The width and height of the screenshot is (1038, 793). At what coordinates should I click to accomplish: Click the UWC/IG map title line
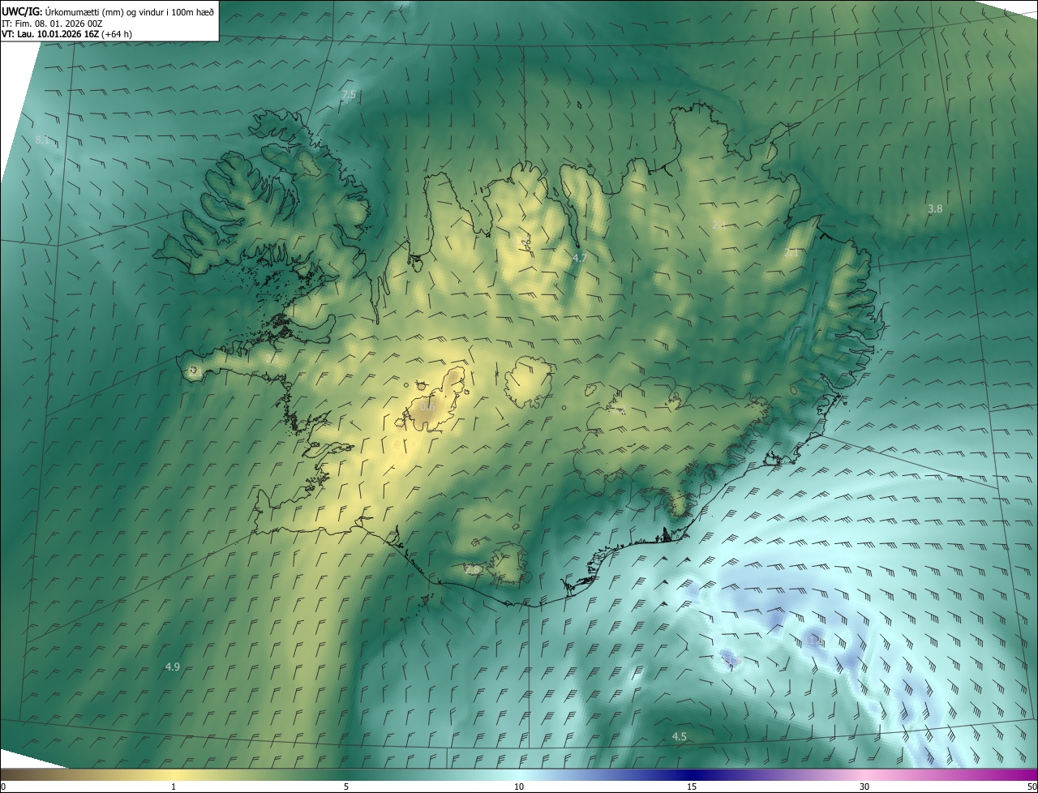108,11
